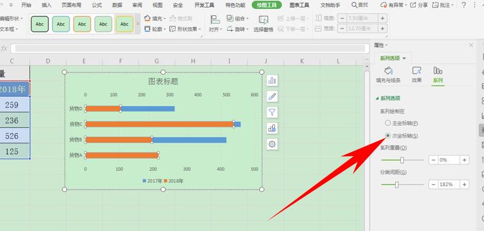Viewport: 484px width, 231px height.
Task: Select the 主坐标轴 radio option
Action: [387, 123]
